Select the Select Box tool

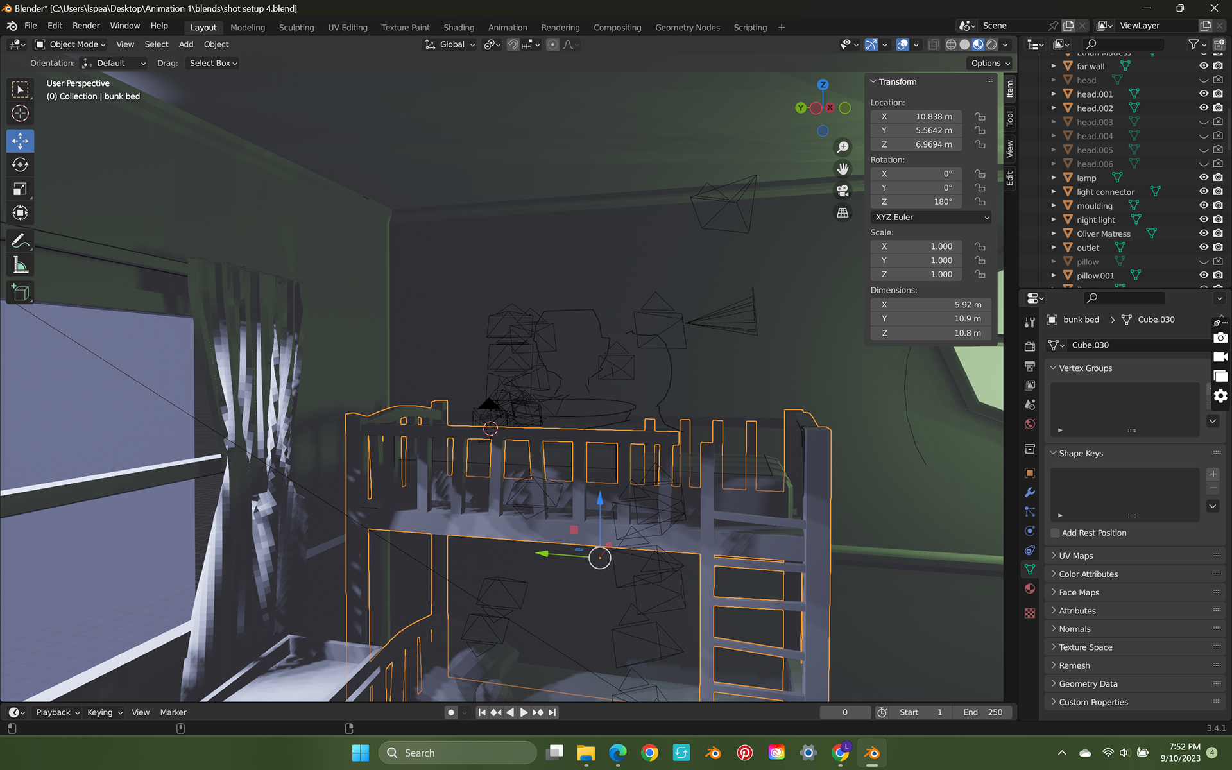coord(21,90)
